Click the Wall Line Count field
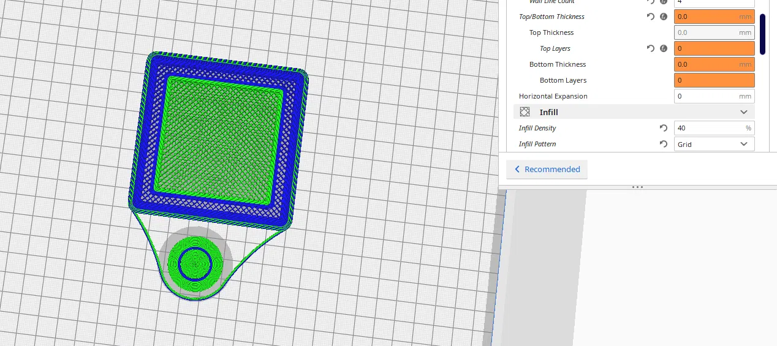Image resolution: width=777 pixels, height=346 pixels. pyautogui.click(x=714, y=2)
